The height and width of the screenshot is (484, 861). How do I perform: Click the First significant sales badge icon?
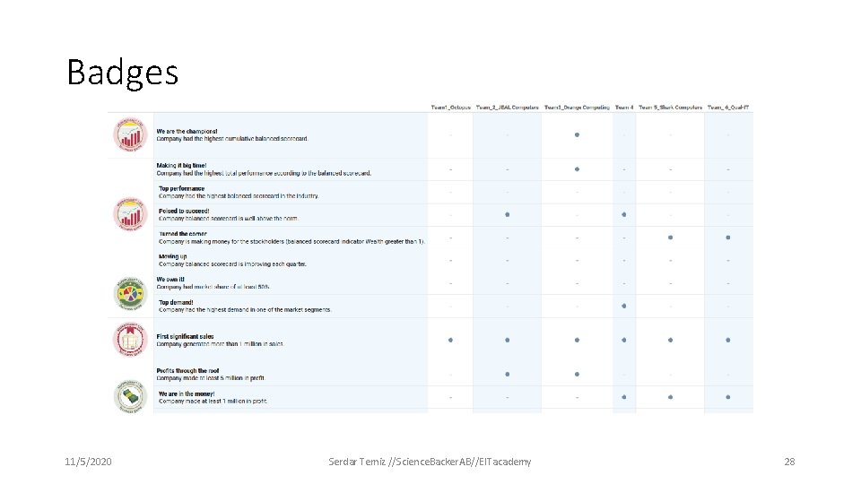[x=130, y=339]
